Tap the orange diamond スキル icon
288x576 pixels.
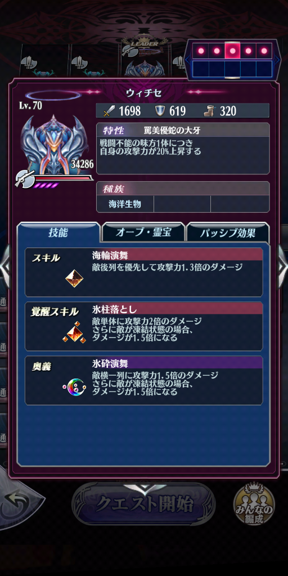tap(74, 278)
